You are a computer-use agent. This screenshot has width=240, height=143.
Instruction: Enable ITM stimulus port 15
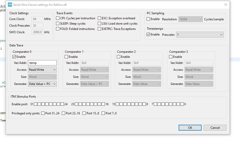118,104
